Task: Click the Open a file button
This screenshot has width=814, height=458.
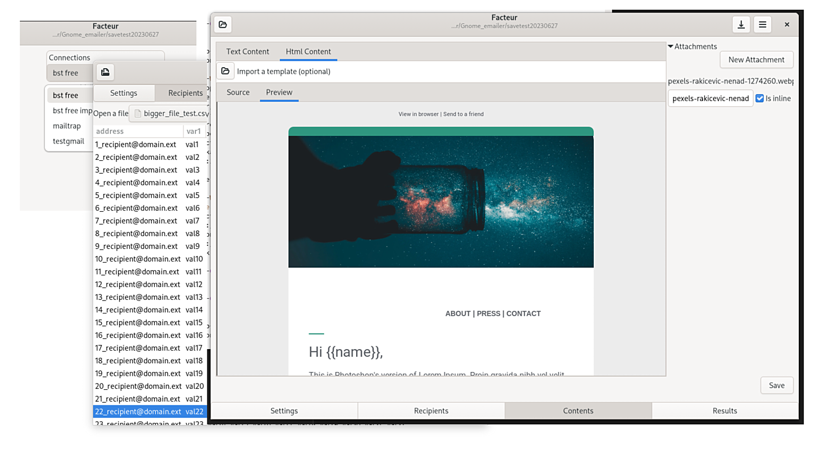Action: [x=110, y=113]
